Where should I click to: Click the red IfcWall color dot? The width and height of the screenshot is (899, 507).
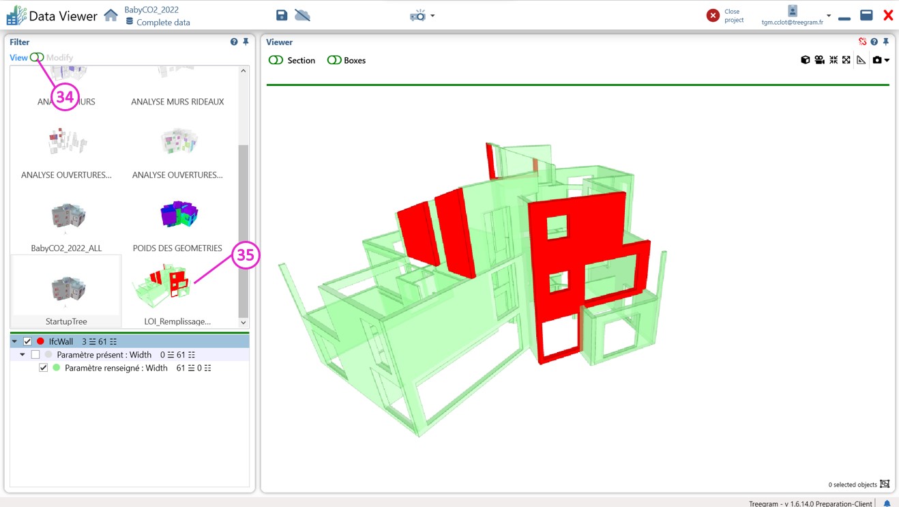click(x=41, y=341)
